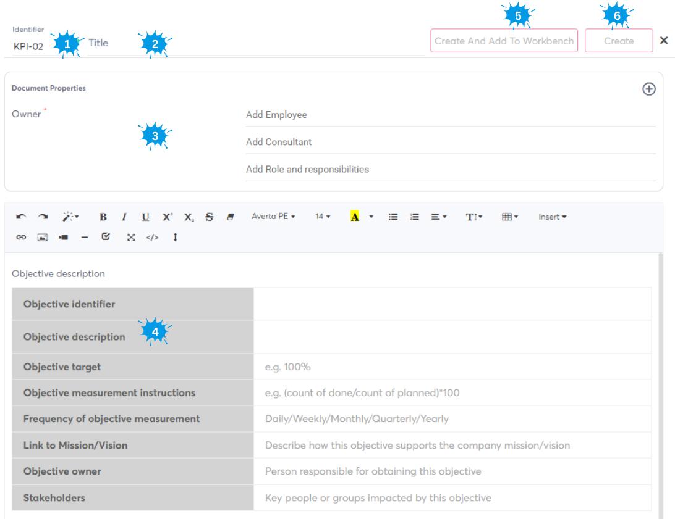Screen dimensions: 675x519
Task: Toggle bold formatting
Action: (x=103, y=217)
